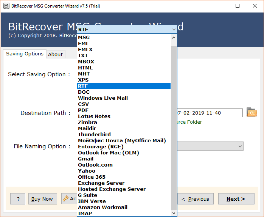
Task: Choose DOC as saving option
Action: [124, 92]
